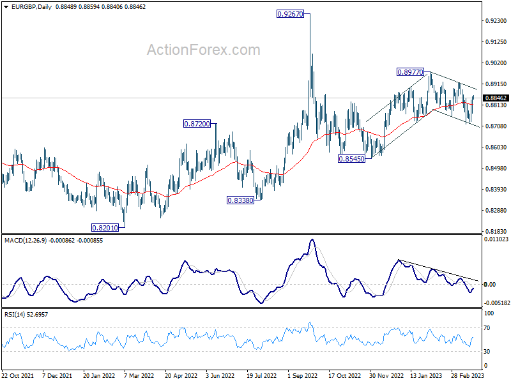
Task: Click the 17 Oct 2022 date label
Action: point(344,375)
